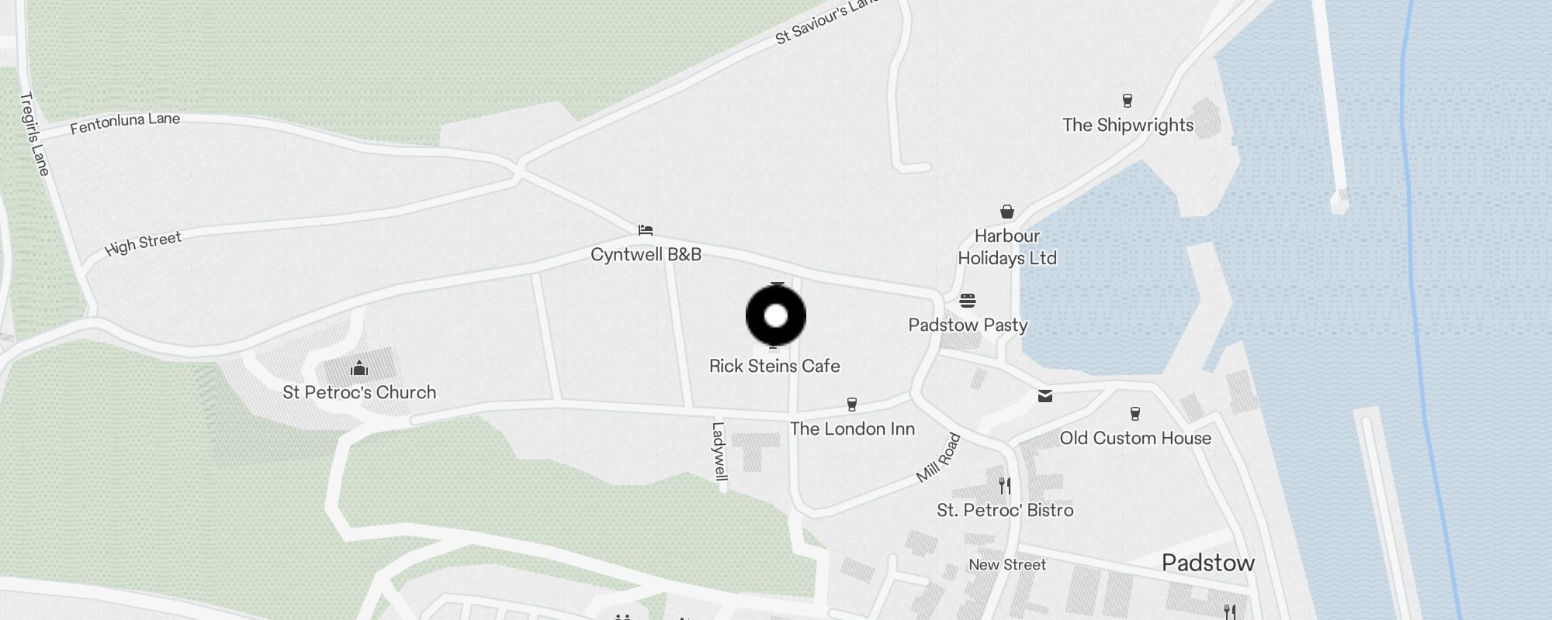This screenshot has height=620, width=1552.
Task: Click the Old Custom House label
Action: coord(1135,438)
